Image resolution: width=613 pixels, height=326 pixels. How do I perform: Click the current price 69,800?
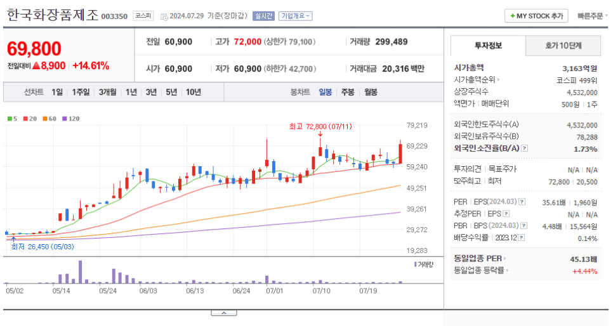[34, 49]
